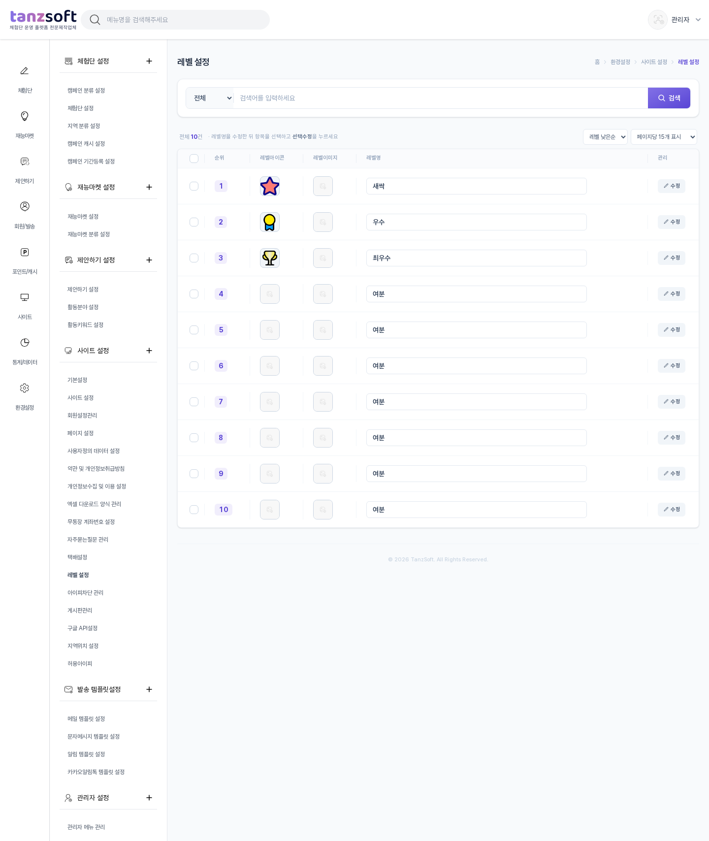709x841 pixels.
Task: Click the ribbon badge icon for 우수
Action: click(x=270, y=222)
